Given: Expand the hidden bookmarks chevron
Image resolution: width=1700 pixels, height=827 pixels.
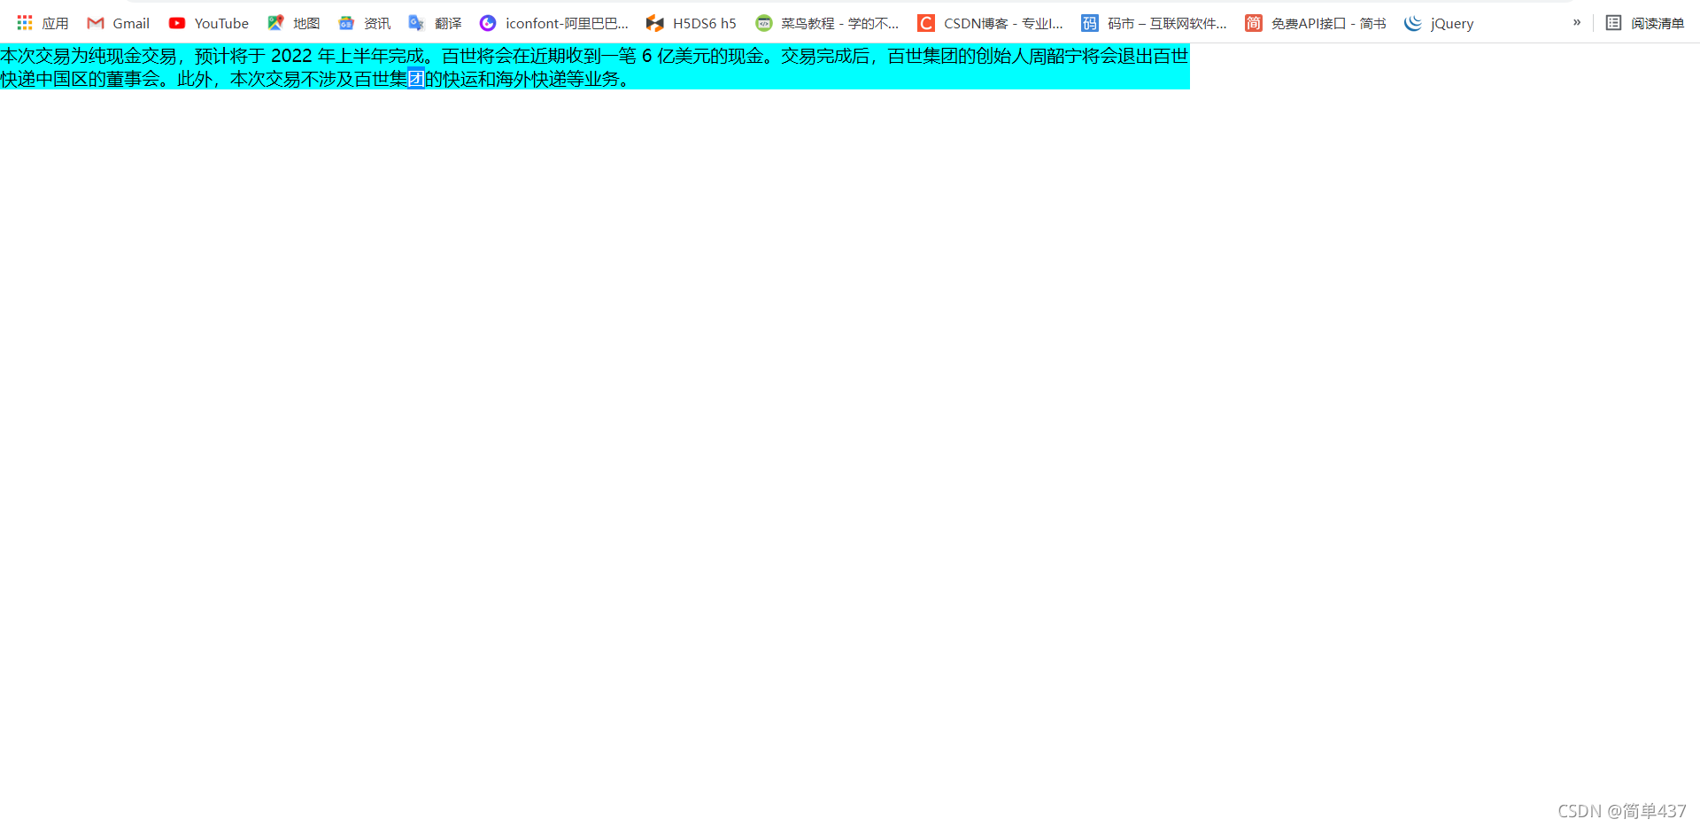Looking at the screenshot, I should [x=1577, y=22].
